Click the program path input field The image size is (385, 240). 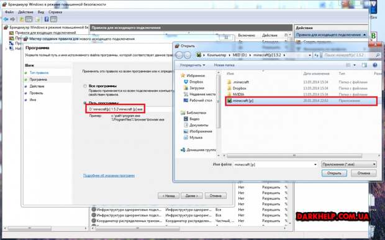[x=130, y=109]
